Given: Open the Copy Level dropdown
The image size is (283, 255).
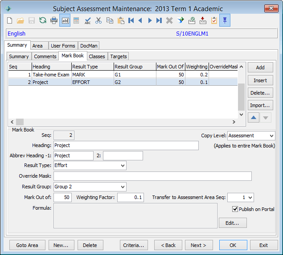Looking at the screenshot, I should point(271,136).
